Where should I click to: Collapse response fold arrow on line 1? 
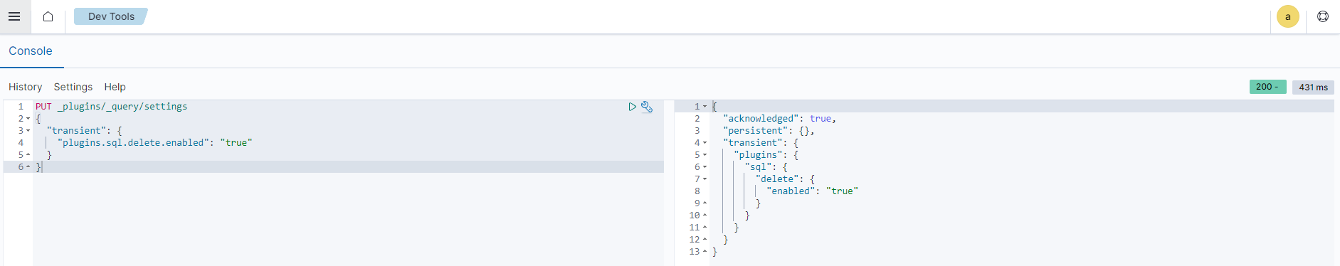point(705,107)
